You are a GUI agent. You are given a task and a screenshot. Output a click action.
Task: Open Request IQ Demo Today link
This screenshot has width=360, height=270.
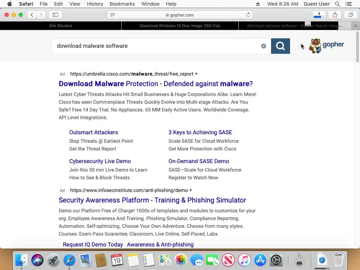(93, 245)
